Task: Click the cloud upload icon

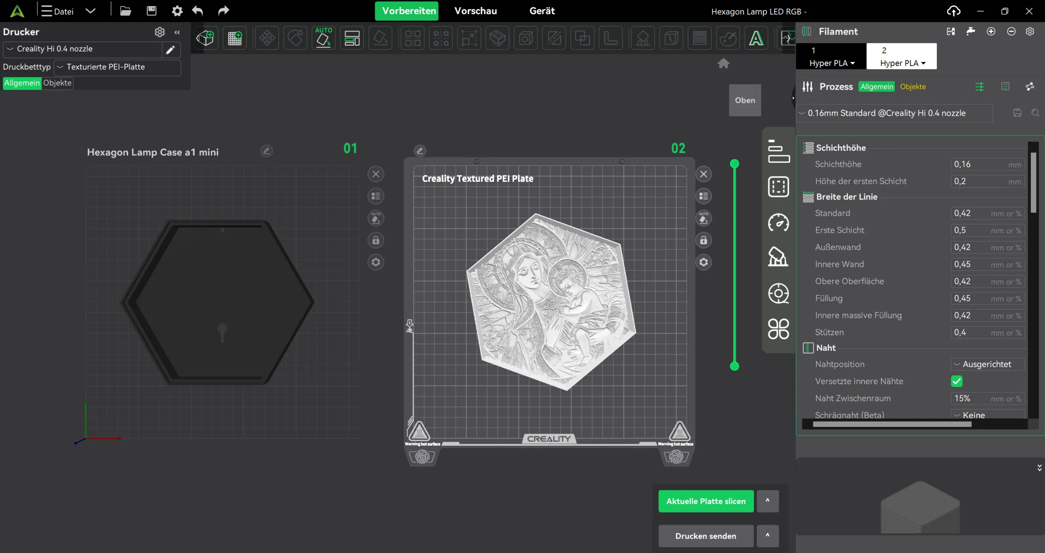Action: 954,11
